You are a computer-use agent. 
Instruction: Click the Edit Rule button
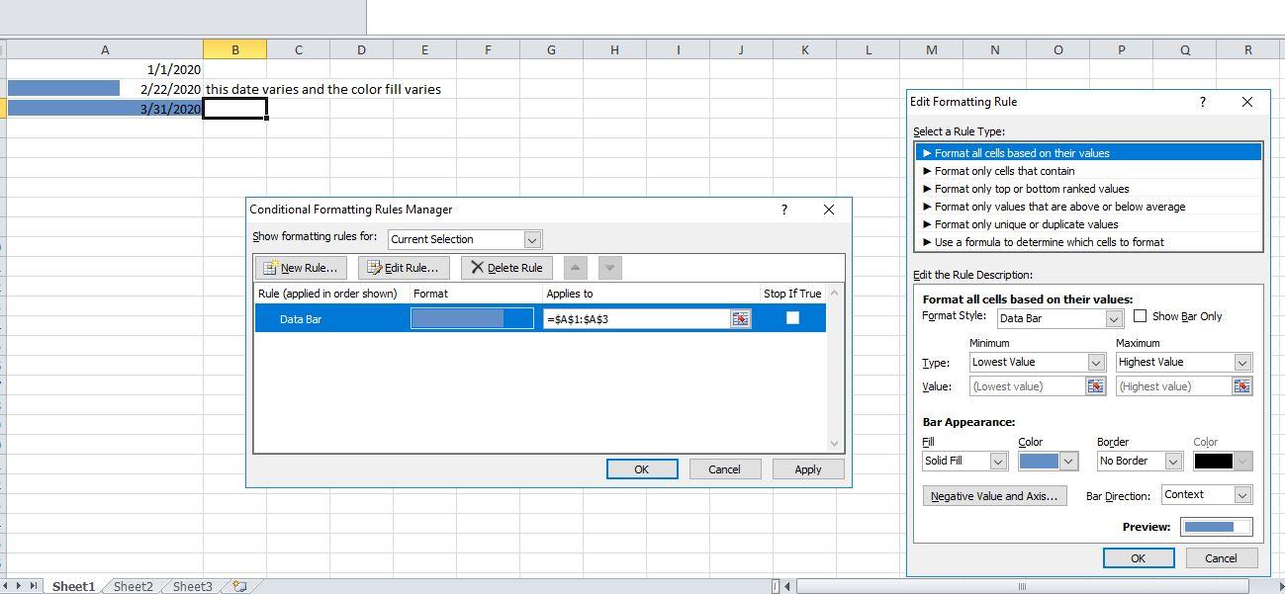(x=404, y=268)
